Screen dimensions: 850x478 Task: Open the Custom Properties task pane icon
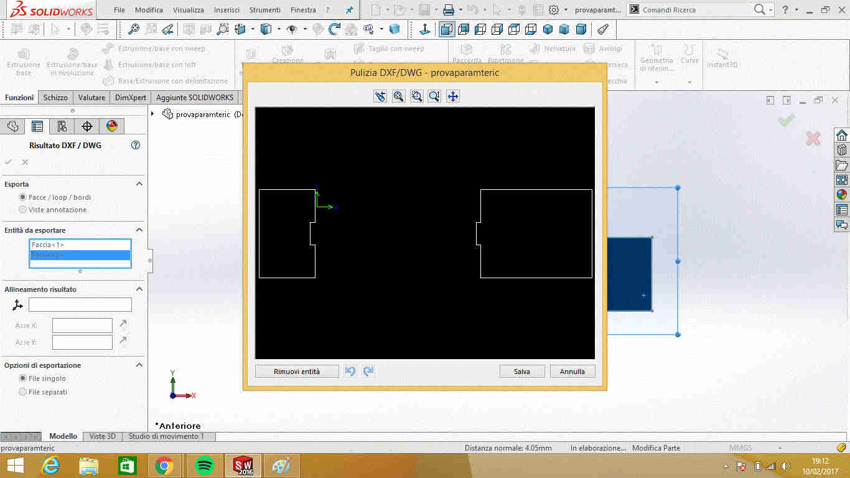click(842, 210)
